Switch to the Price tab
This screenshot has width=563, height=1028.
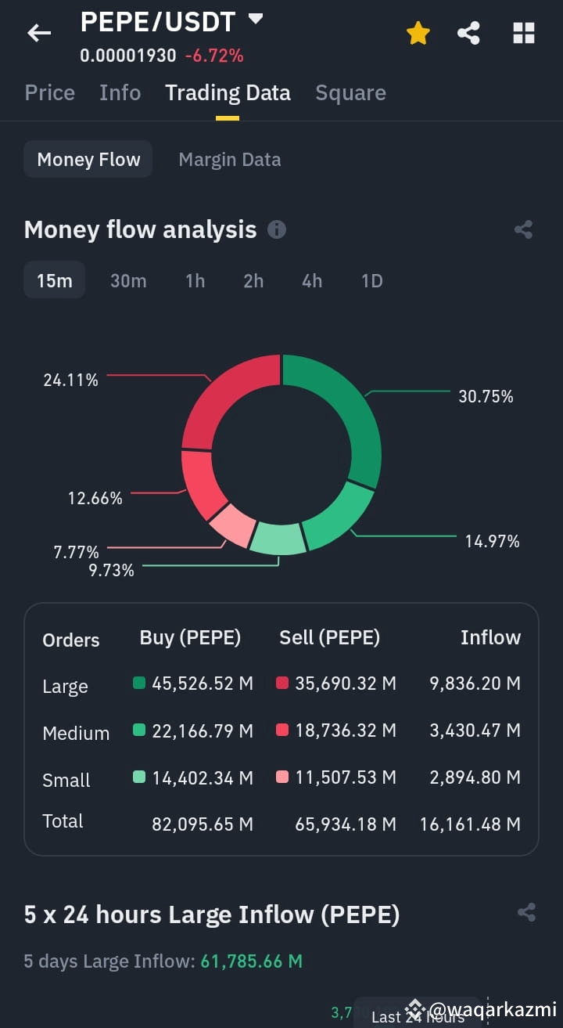(50, 92)
